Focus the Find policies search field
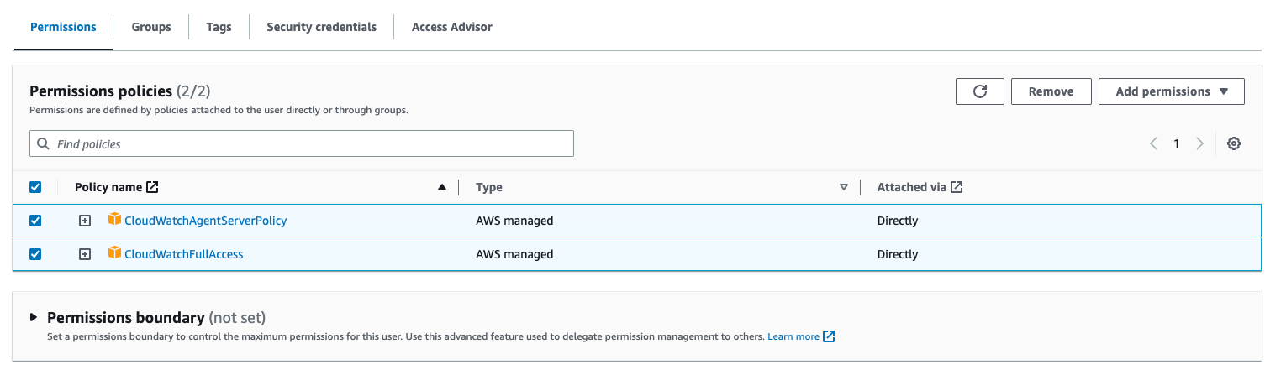 [x=302, y=143]
